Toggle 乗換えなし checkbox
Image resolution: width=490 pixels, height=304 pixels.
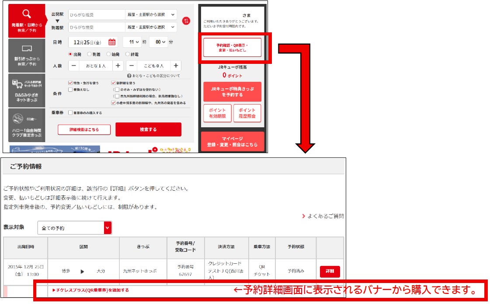point(70,89)
